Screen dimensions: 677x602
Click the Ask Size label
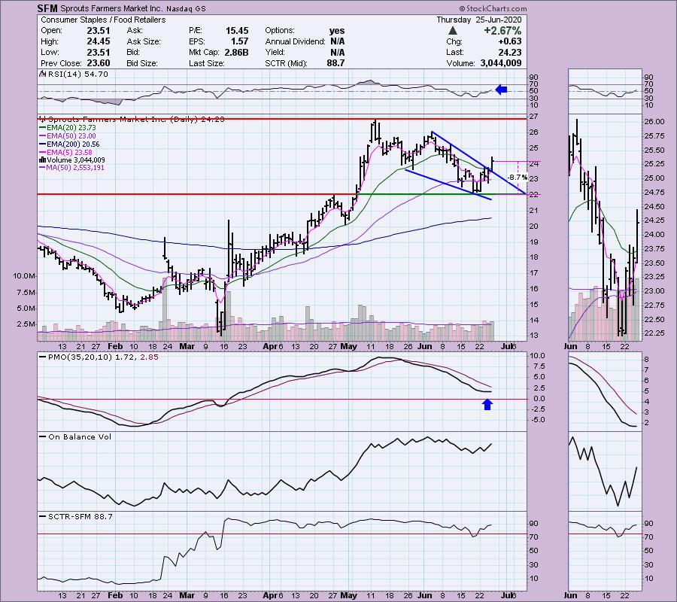144,41
